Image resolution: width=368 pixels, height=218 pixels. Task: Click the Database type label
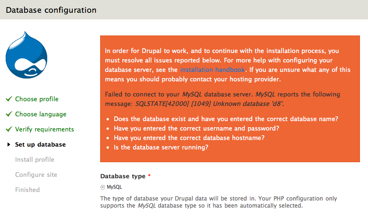tap(123, 176)
